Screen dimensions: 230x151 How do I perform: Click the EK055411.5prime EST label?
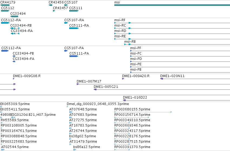(x=15, y=109)
